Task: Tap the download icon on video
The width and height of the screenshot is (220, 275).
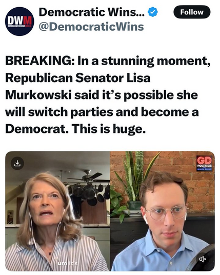Action: coord(17,163)
